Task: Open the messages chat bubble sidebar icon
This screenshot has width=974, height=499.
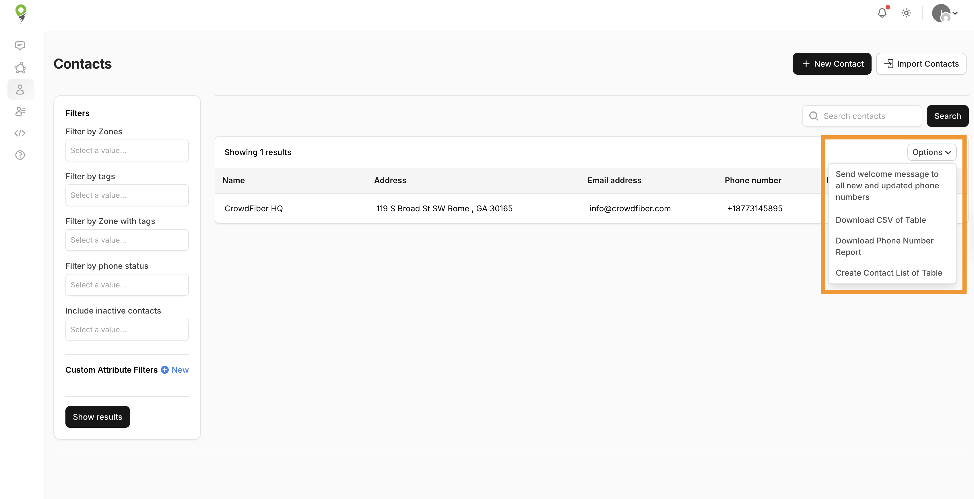Action: pyautogui.click(x=20, y=46)
